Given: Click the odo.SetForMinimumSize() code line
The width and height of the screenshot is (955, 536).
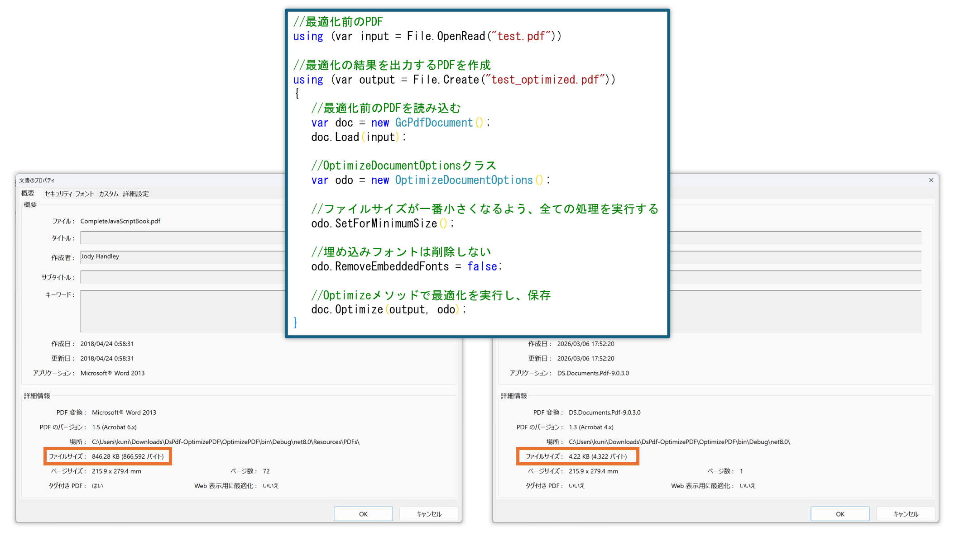Looking at the screenshot, I should [382, 223].
